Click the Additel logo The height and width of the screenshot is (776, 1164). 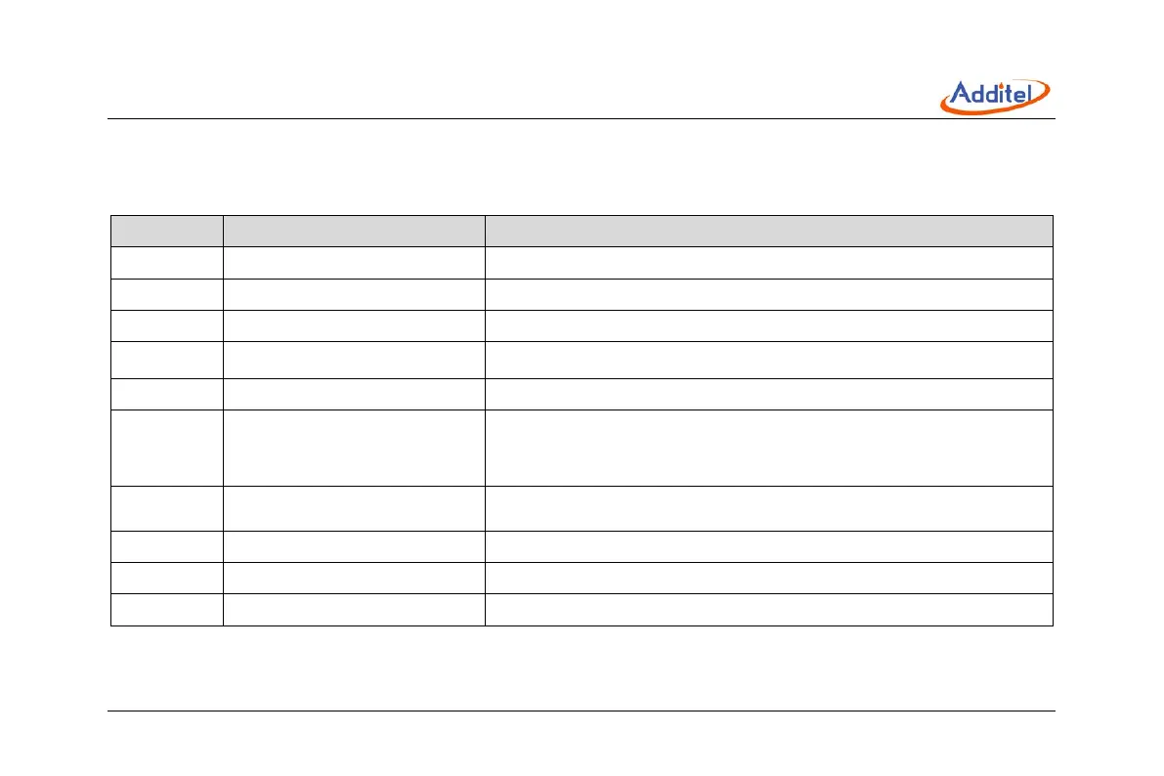[x=995, y=95]
